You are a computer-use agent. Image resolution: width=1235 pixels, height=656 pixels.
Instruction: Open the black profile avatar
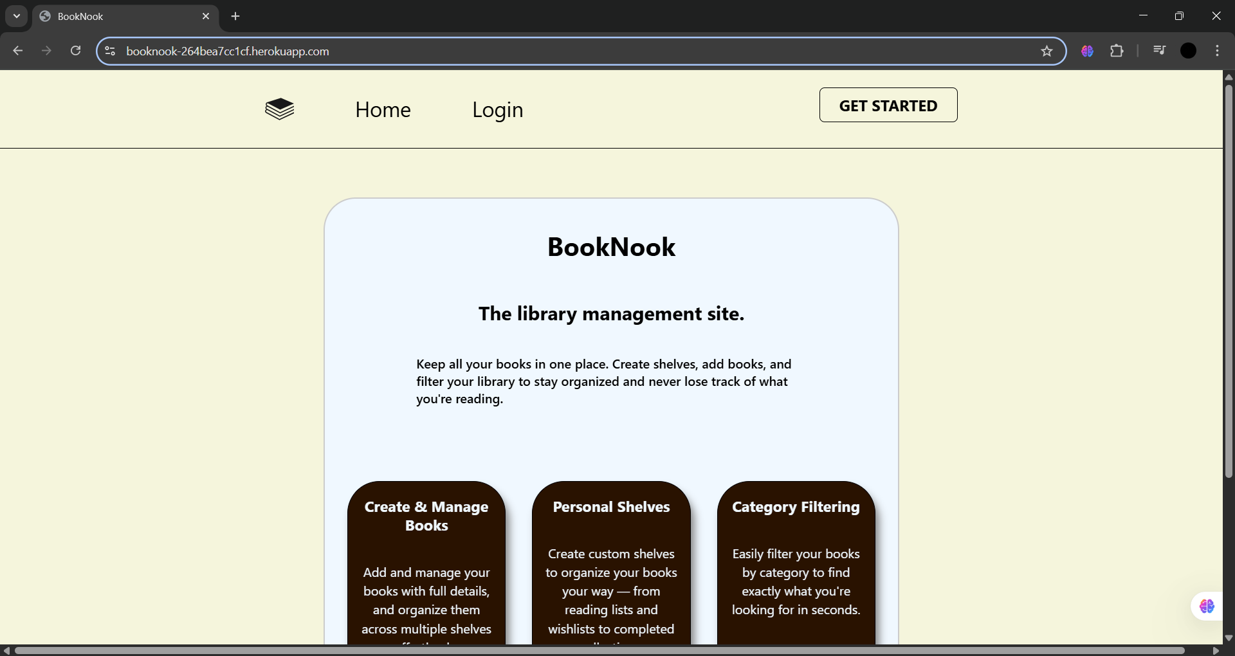tap(1188, 51)
